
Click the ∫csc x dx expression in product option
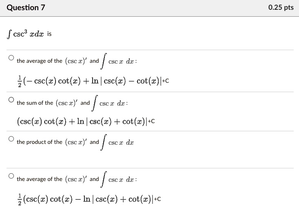click(117, 142)
